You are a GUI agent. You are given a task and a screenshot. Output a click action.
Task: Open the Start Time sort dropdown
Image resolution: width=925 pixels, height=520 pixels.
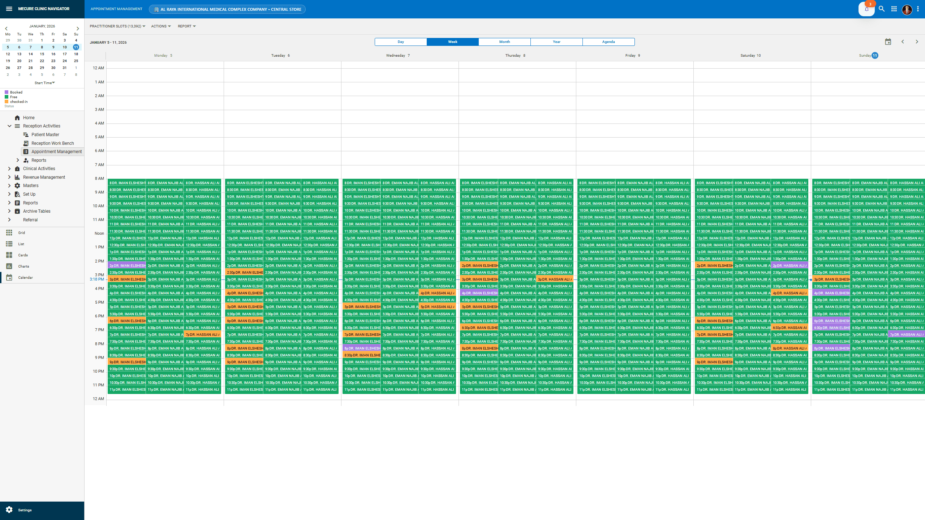(44, 83)
